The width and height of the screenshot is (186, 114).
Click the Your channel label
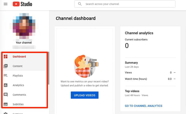pos(24,43)
